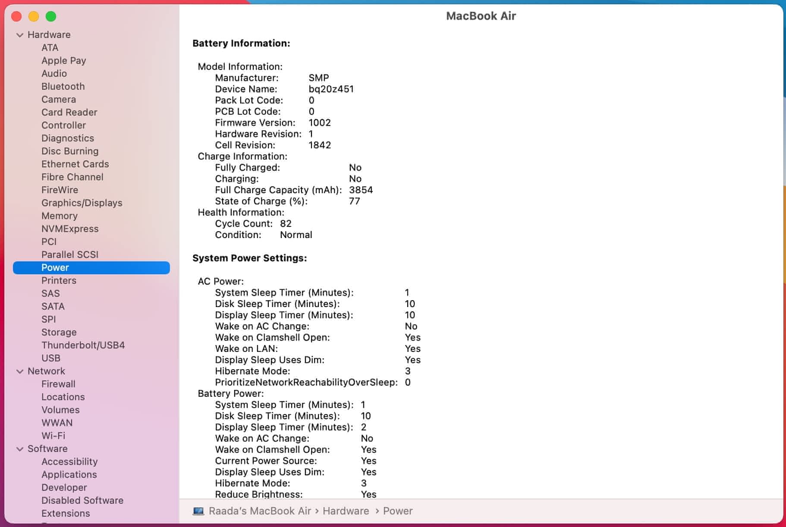Click the Hardware category label
The image size is (786, 527).
49,35
